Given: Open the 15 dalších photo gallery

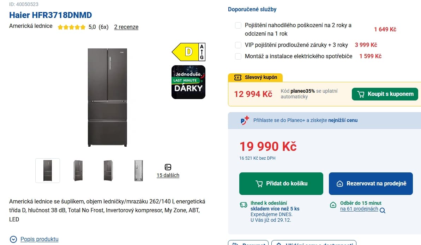Looking at the screenshot, I should (x=168, y=175).
